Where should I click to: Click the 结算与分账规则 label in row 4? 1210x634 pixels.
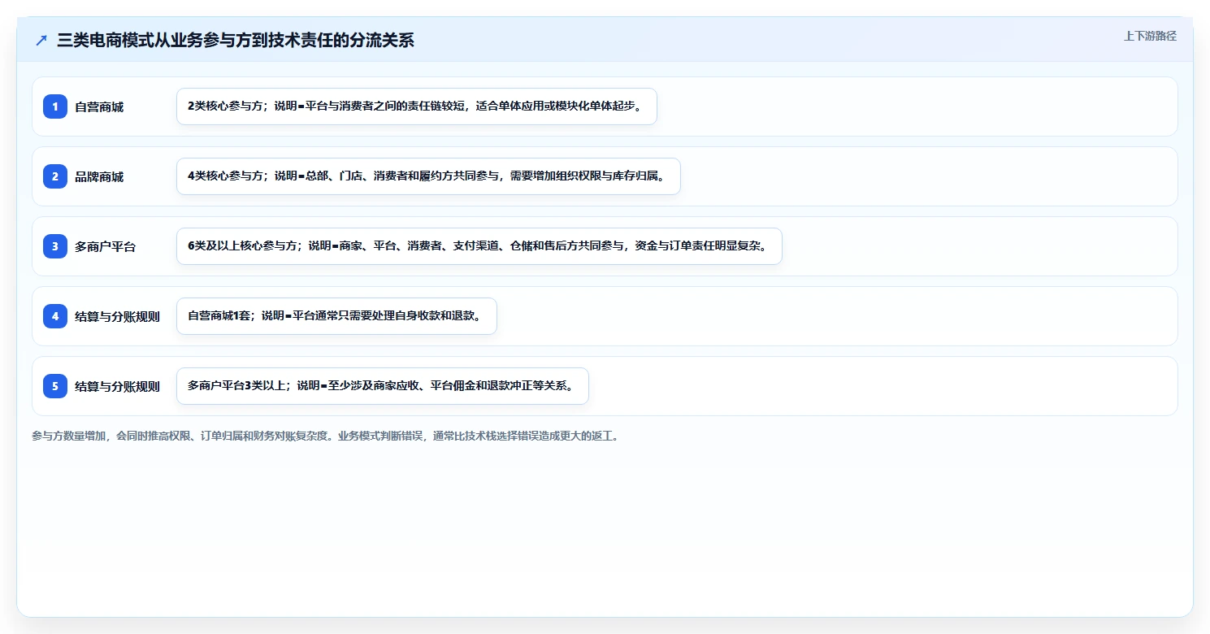117,316
